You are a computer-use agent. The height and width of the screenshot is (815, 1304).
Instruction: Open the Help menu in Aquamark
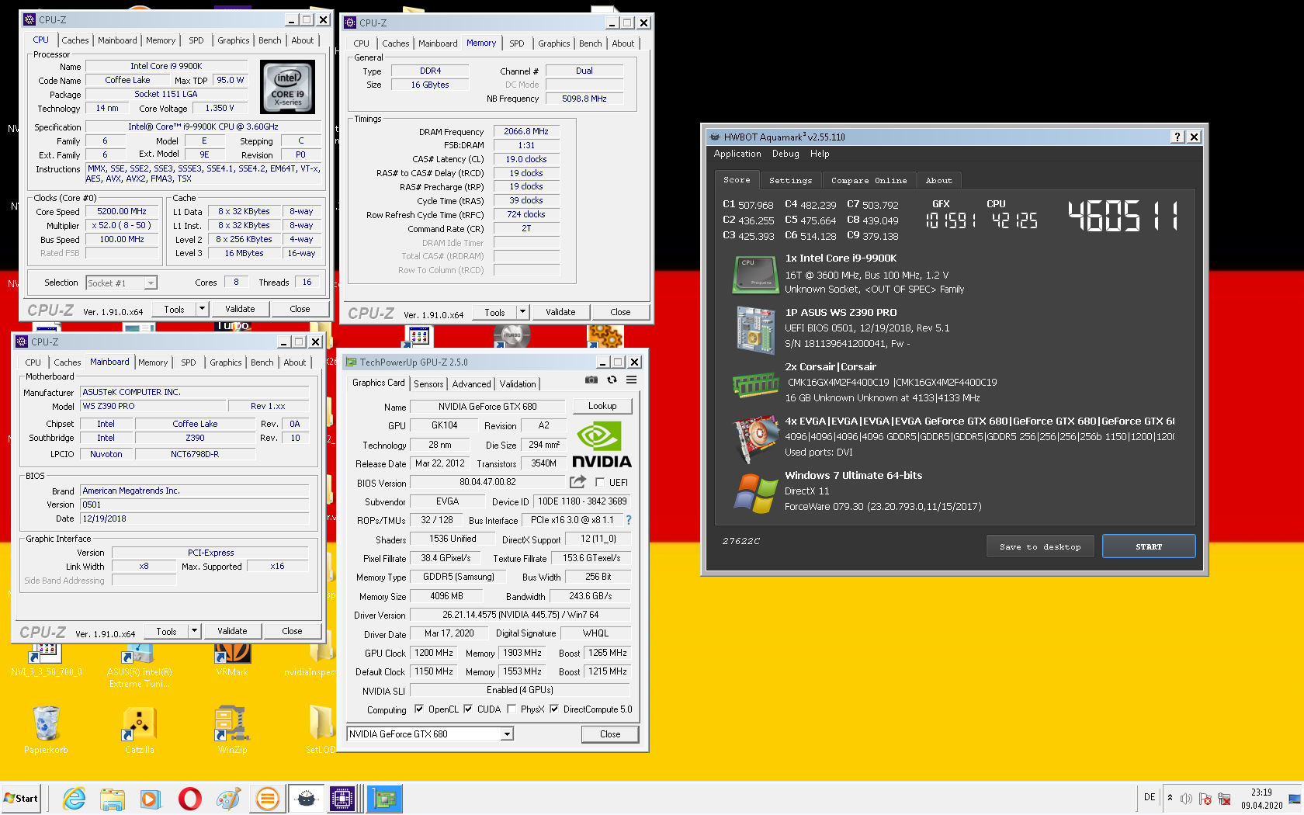(820, 154)
